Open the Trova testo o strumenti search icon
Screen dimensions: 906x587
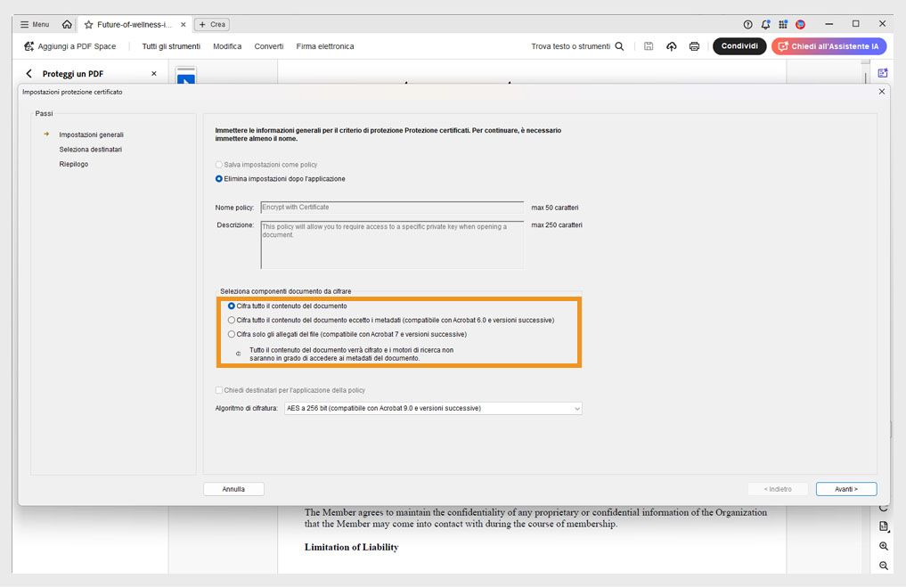(x=620, y=45)
